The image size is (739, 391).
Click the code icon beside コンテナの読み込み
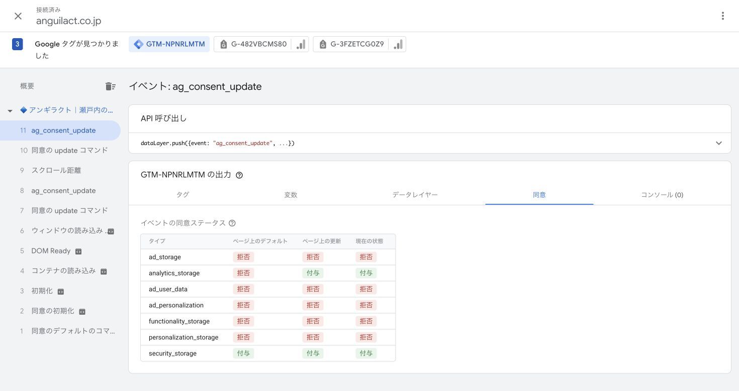[x=104, y=272]
